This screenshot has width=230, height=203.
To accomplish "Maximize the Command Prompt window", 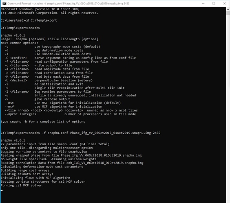I will pyautogui.click(x=214, y=3).
